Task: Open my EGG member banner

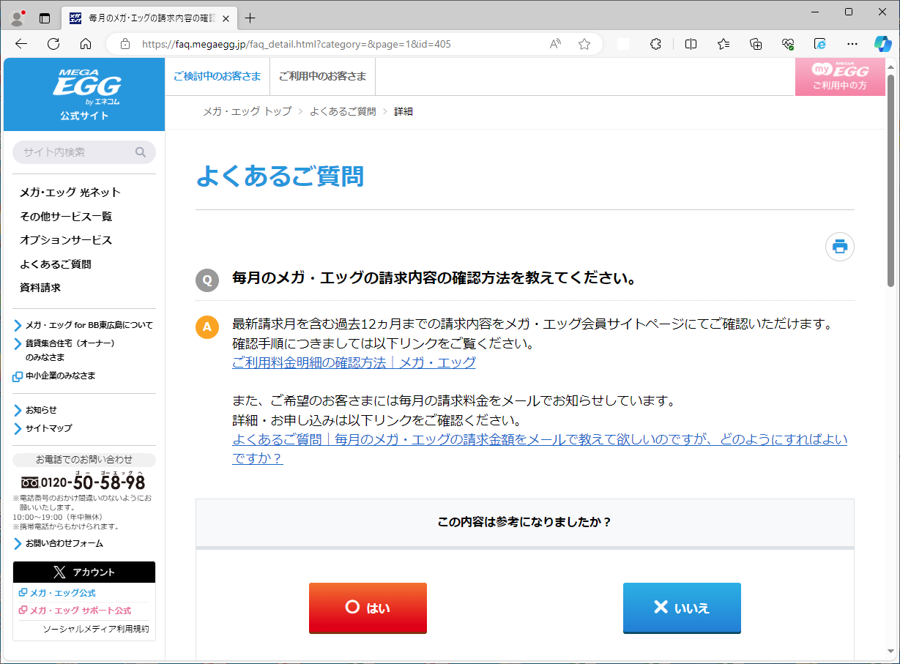Action: click(840, 77)
